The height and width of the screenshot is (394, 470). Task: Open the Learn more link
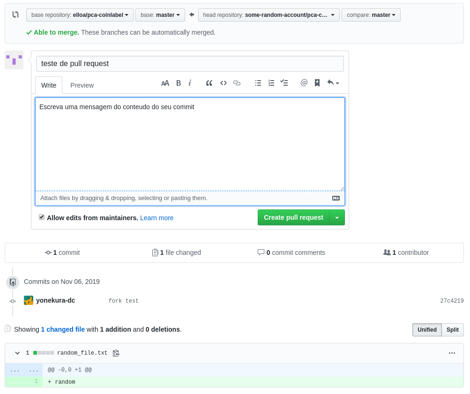click(x=157, y=218)
